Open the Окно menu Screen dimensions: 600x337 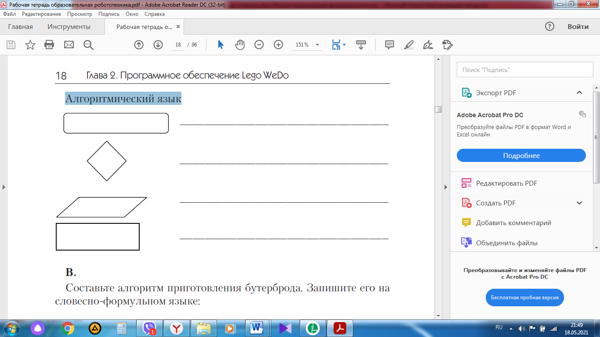pyautogui.click(x=132, y=14)
